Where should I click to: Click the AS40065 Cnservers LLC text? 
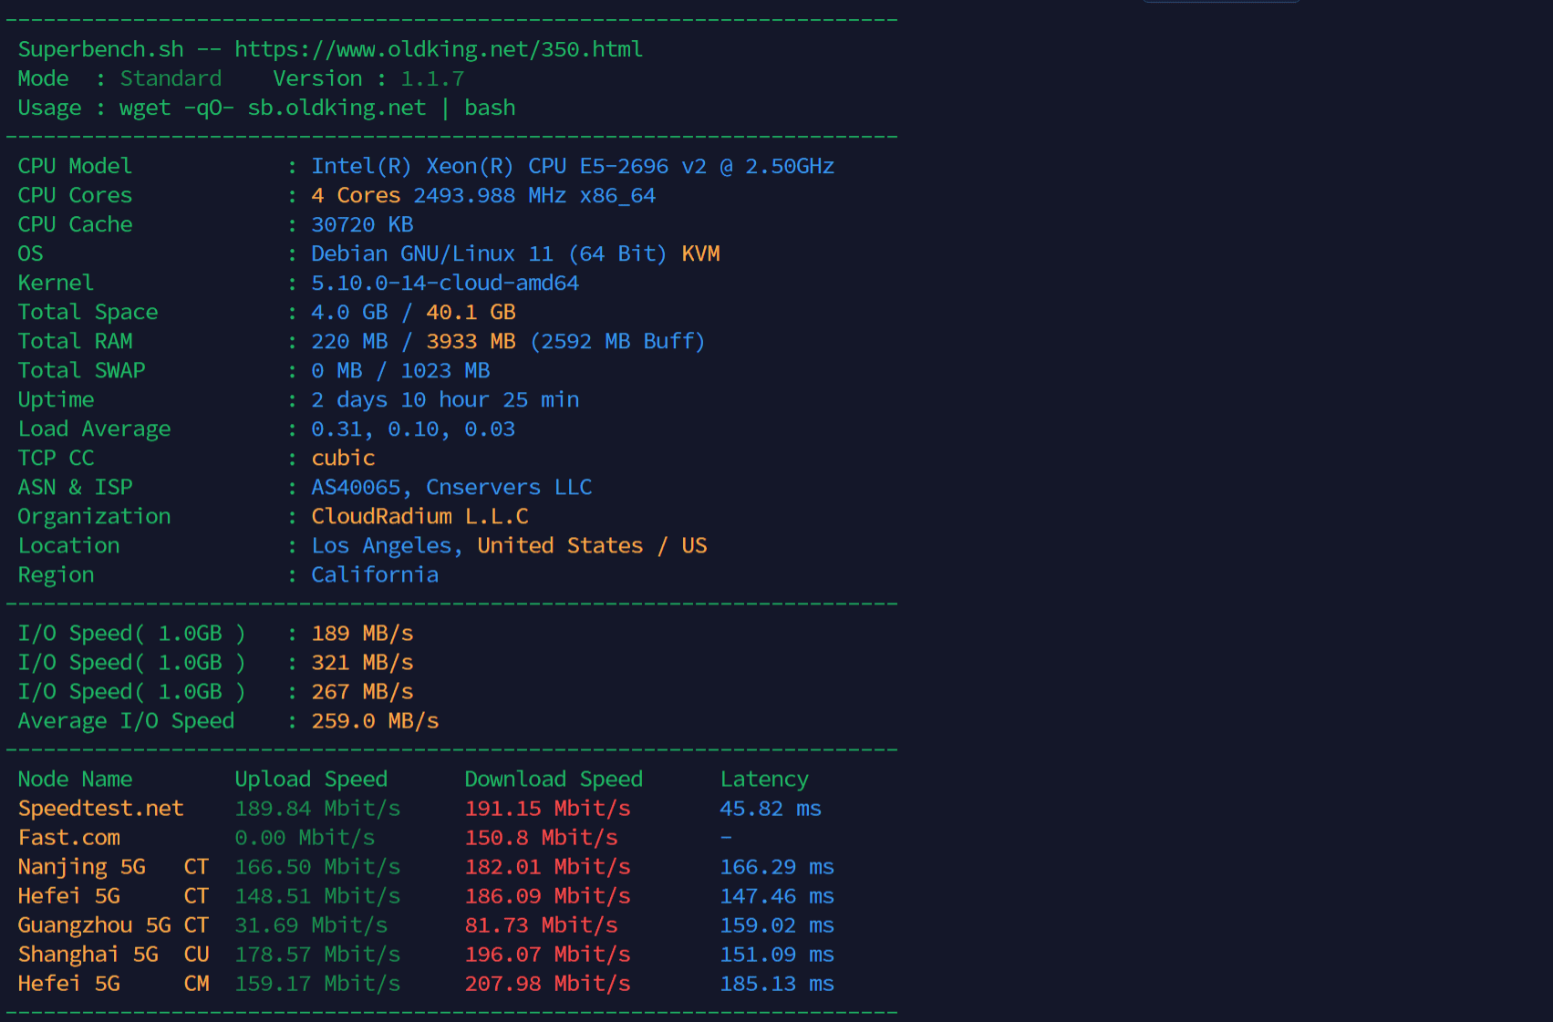(451, 487)
